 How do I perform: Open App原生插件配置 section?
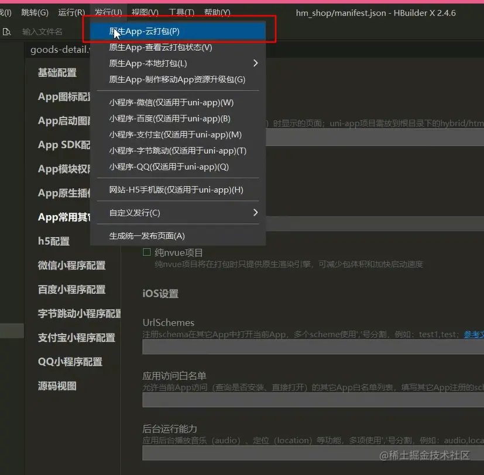pos(64,193)
